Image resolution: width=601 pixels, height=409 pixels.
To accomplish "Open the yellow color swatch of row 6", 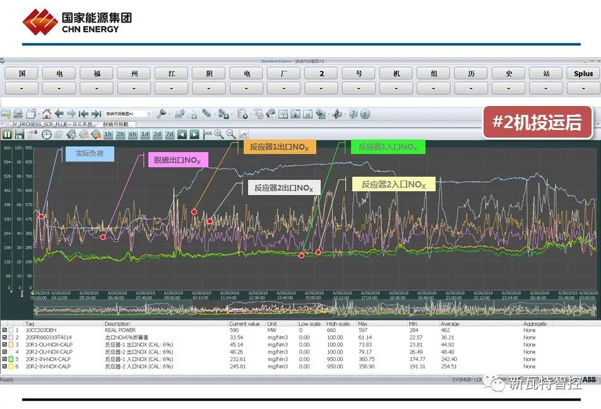I will [11, 367].
